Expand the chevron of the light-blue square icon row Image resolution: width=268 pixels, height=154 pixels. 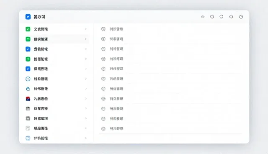click(86, 138)
